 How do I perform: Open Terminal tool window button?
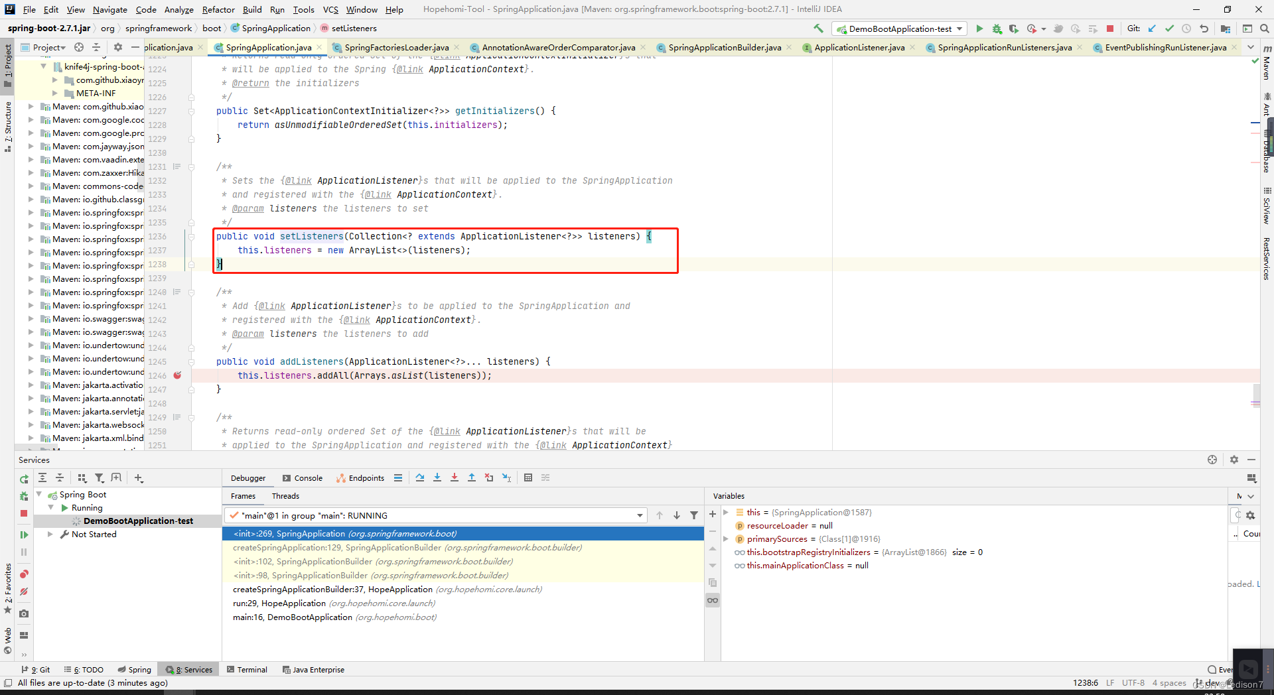click(247, 670)
